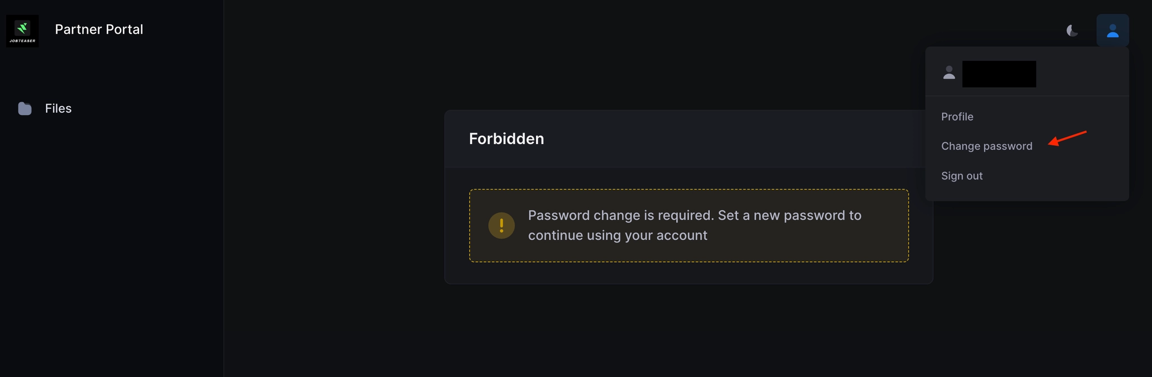Viewport: 1152px width, 377px height.
Task: Click the password change required message
Action: coord(694,225)
